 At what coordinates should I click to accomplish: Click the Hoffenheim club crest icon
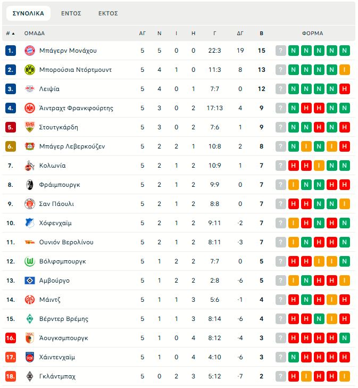coord(29,223)
